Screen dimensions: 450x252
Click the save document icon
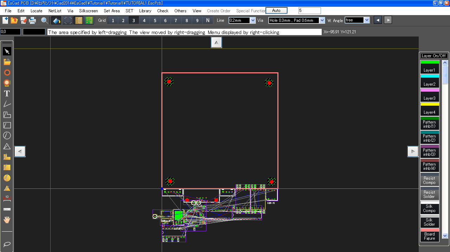coord(24,20)
